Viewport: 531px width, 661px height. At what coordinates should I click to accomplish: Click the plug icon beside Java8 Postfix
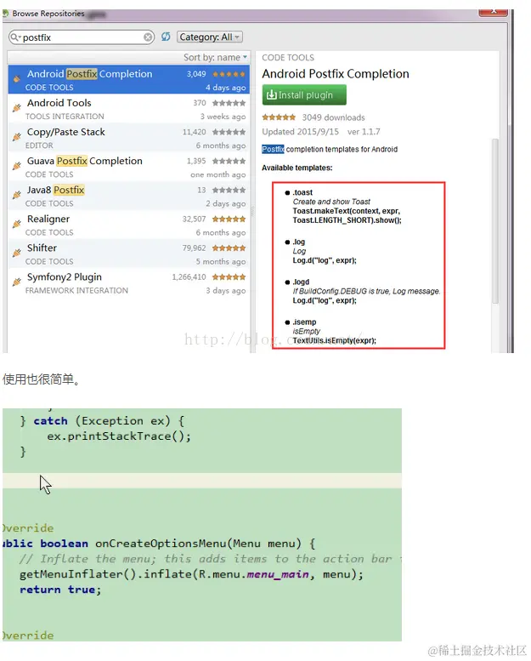17,195
